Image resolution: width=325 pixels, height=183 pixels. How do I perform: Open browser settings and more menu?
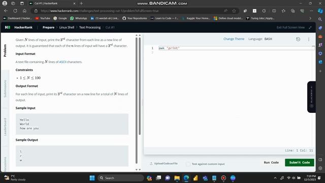[x=311, y=11]
